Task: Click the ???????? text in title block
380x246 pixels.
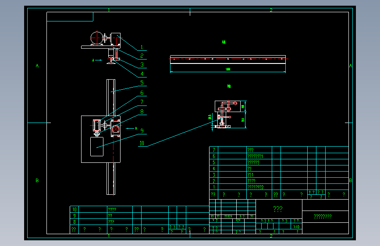Action: coord(323,217)
